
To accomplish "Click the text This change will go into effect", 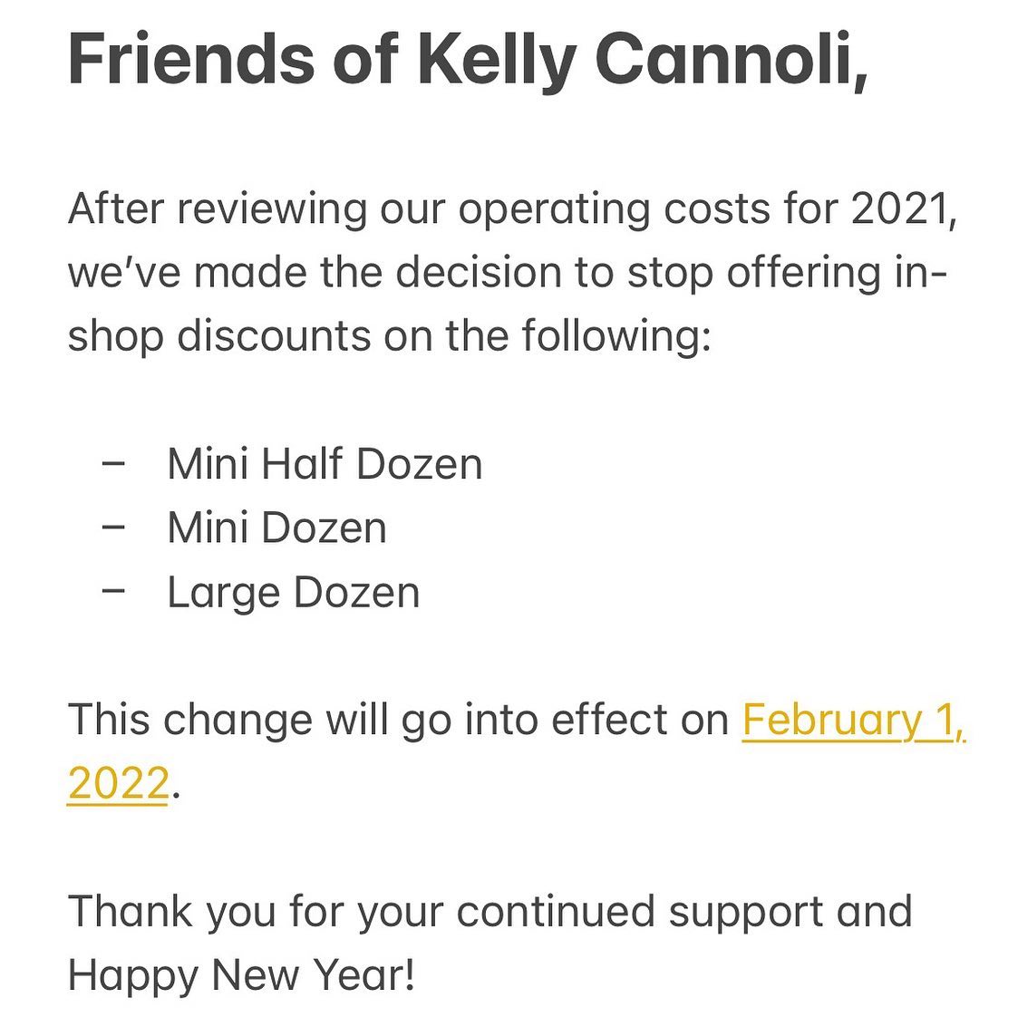I will point(399,721).
